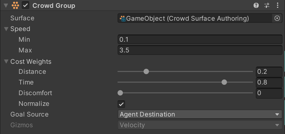This screenshot has width=285, height=134.
Task: Open the Crowd Group help reference icon
Action: 256,5
